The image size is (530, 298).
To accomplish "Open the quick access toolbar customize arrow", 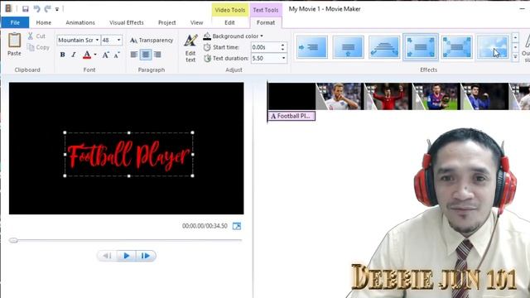I will (x=57, y=9).
